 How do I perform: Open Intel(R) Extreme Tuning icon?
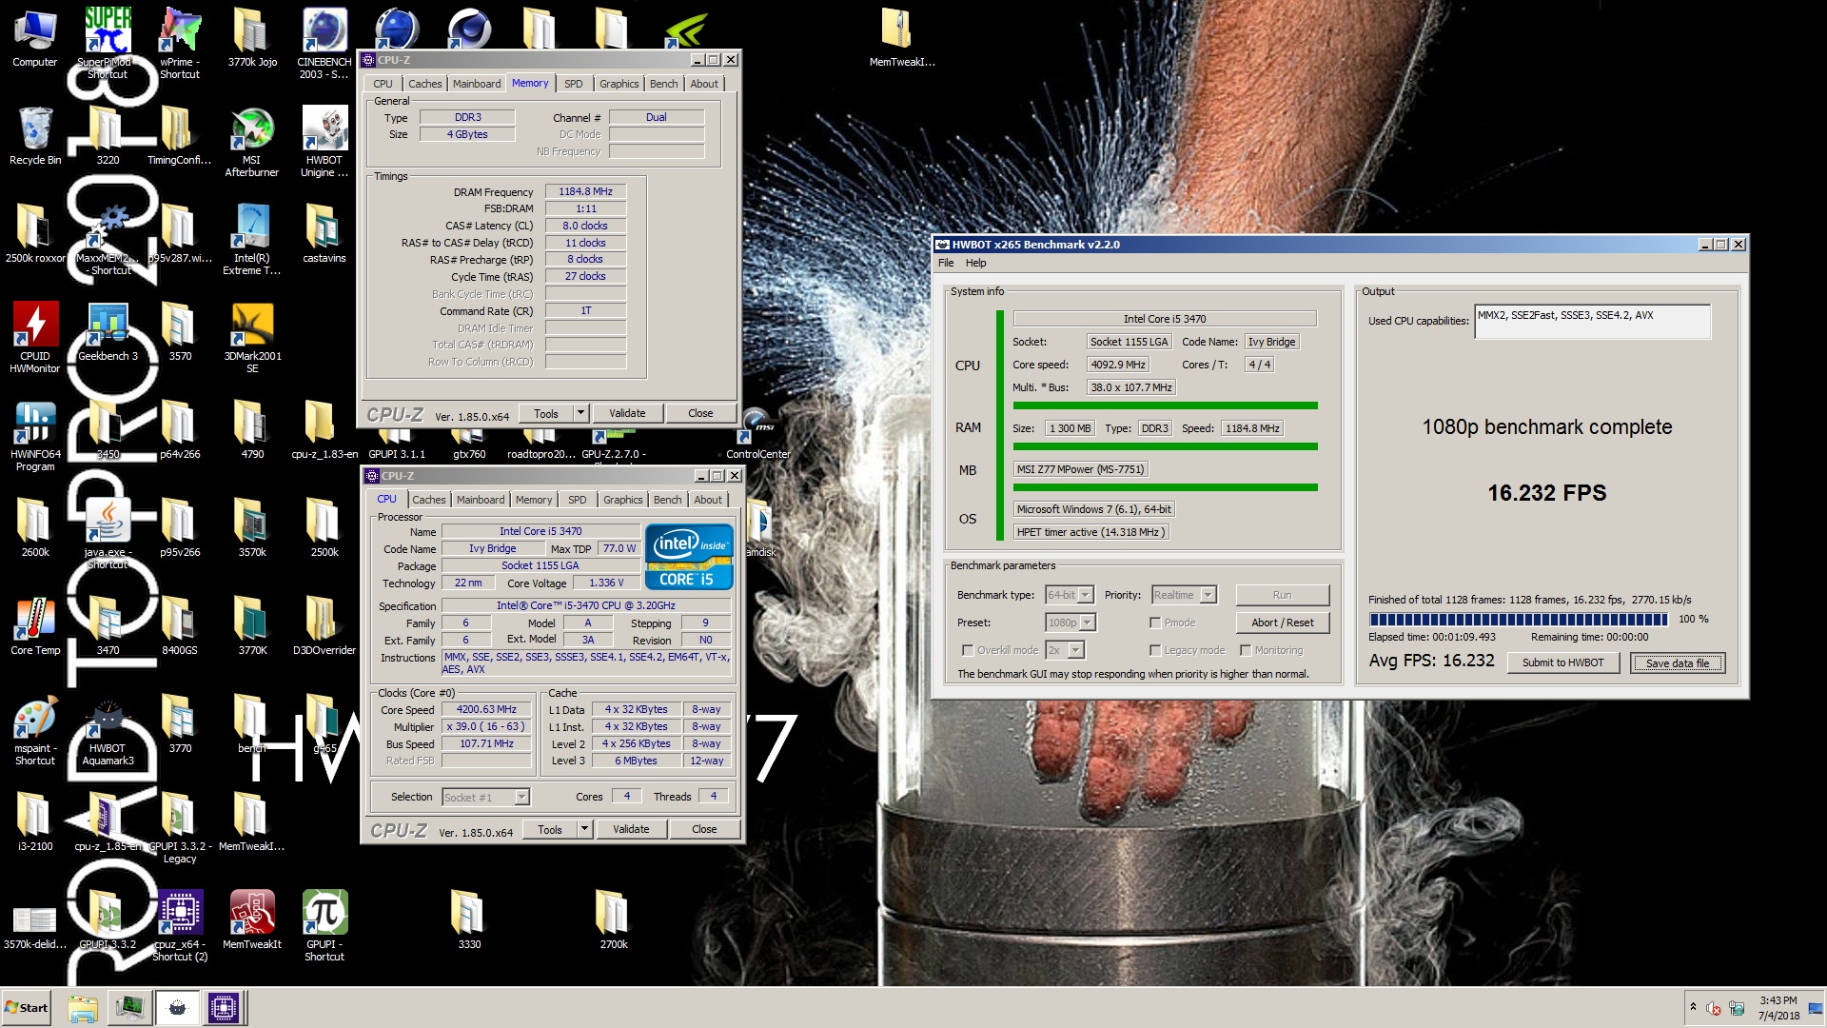(252, 239)
